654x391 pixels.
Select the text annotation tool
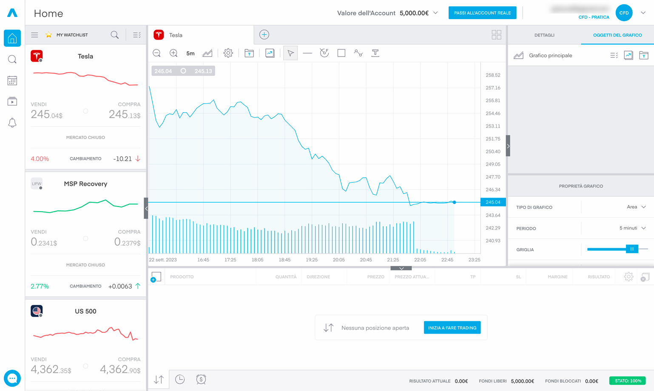[x=375, y=53]
